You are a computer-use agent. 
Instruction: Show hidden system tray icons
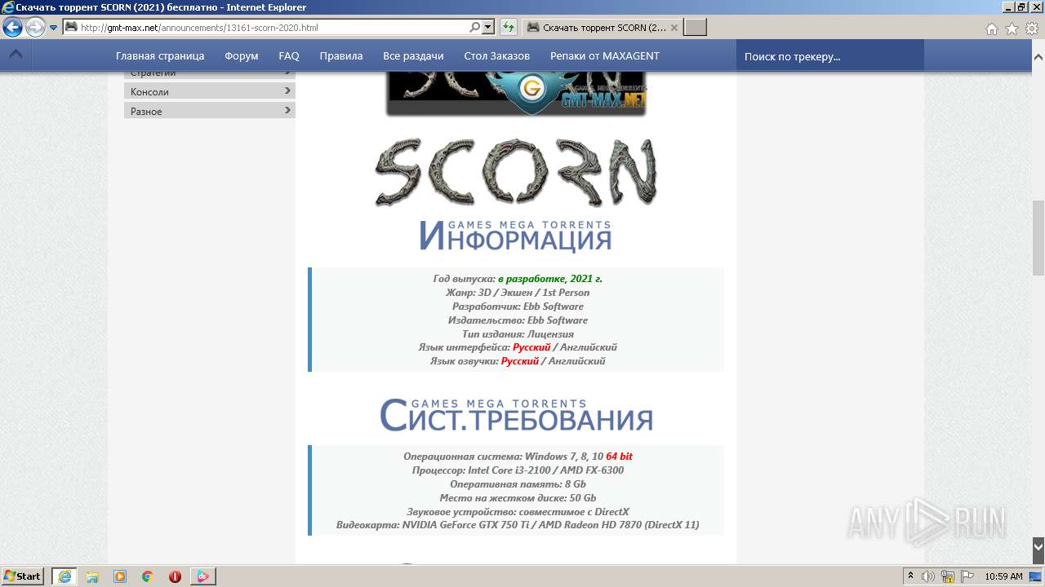pos(911,576)
